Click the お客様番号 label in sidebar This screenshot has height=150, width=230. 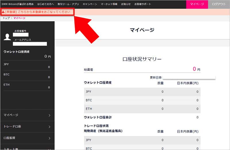(x=20, y=31)
